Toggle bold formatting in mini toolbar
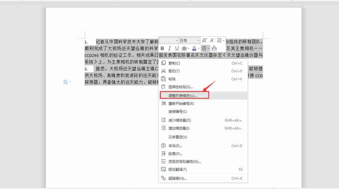The image size is (339, 189). (x=162, y=48)
